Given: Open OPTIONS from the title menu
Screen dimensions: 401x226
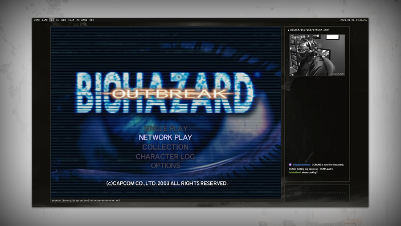Looking at the screenshot, I should click(x=165, y=165).
